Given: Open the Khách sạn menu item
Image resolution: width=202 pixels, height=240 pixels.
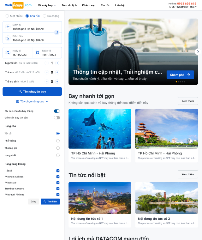Looking at the screenshot, I should 89,5.
